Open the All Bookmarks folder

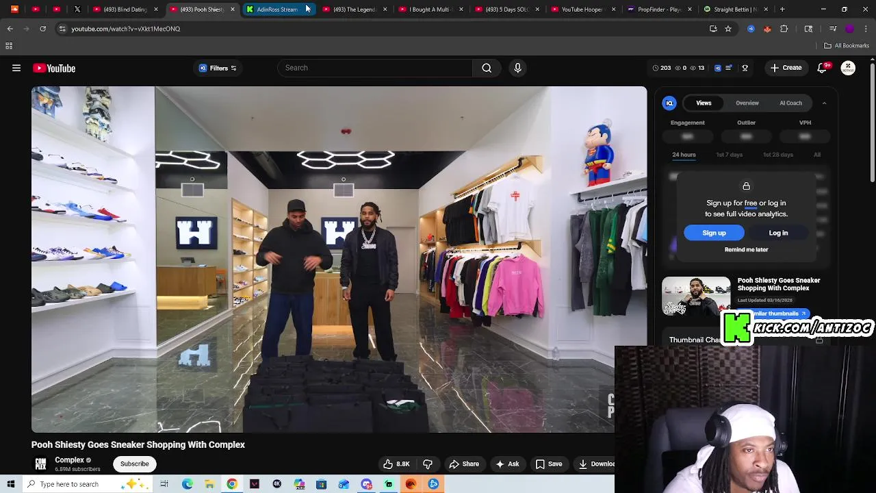(847, 46)
